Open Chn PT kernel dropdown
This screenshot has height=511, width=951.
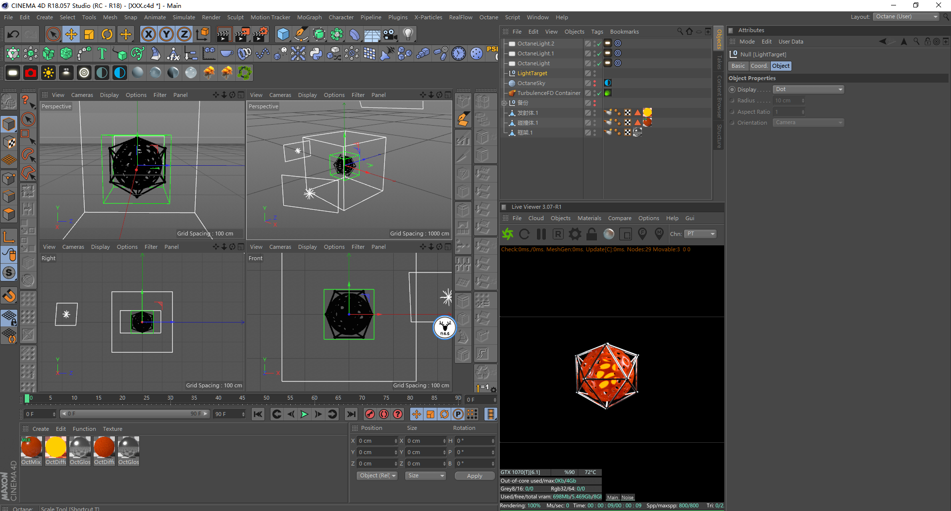[x=700, y=234]
